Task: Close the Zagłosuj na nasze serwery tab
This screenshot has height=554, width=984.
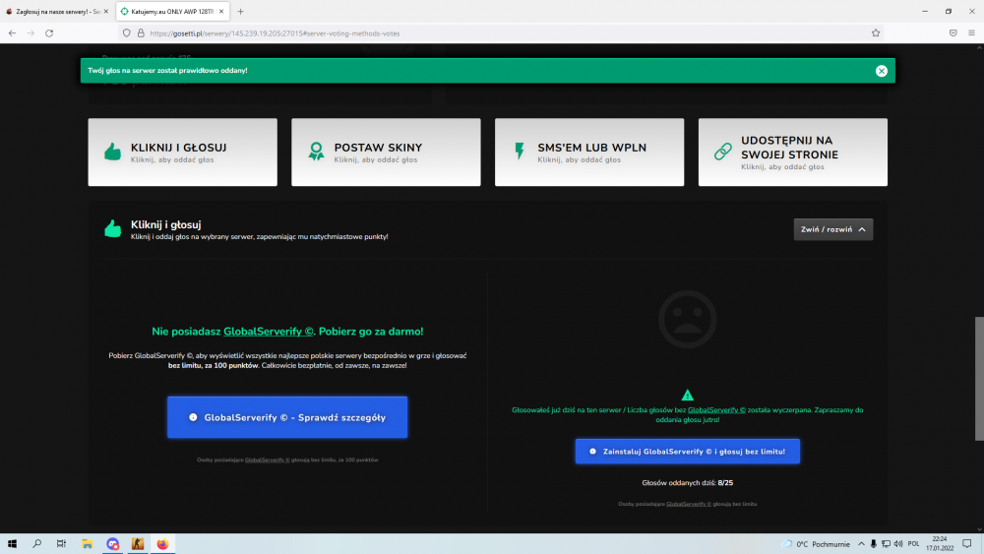Action: coord(105,11)
